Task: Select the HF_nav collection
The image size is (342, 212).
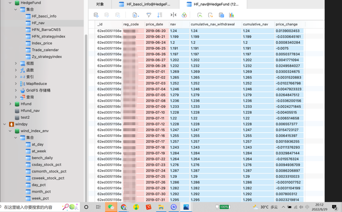Action: pos(38,23)
